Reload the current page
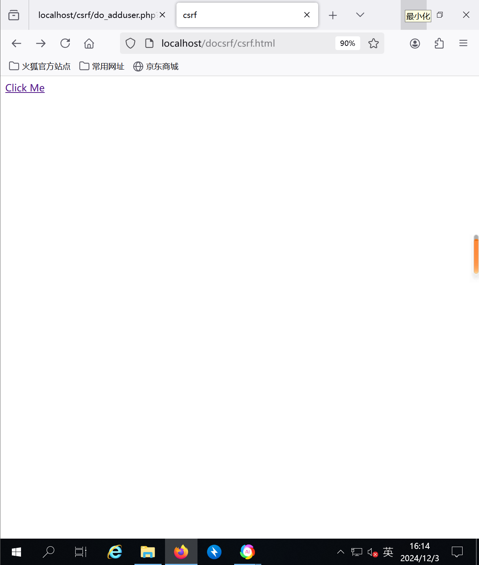The height and width of the screenshot is (565, 479). 65,44
